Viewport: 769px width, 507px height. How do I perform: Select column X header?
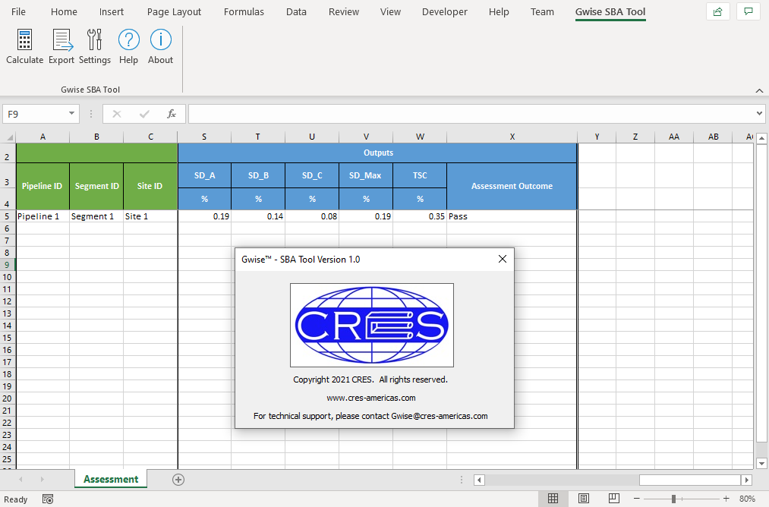pyautogui.click(x=512, y=137)
